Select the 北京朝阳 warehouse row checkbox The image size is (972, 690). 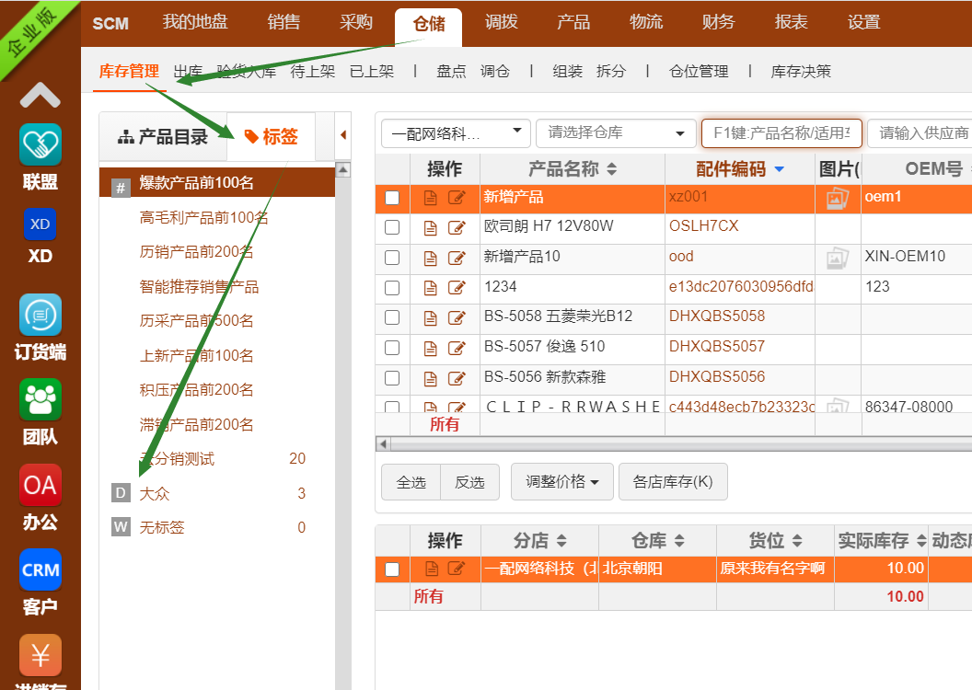coord(392,569)
